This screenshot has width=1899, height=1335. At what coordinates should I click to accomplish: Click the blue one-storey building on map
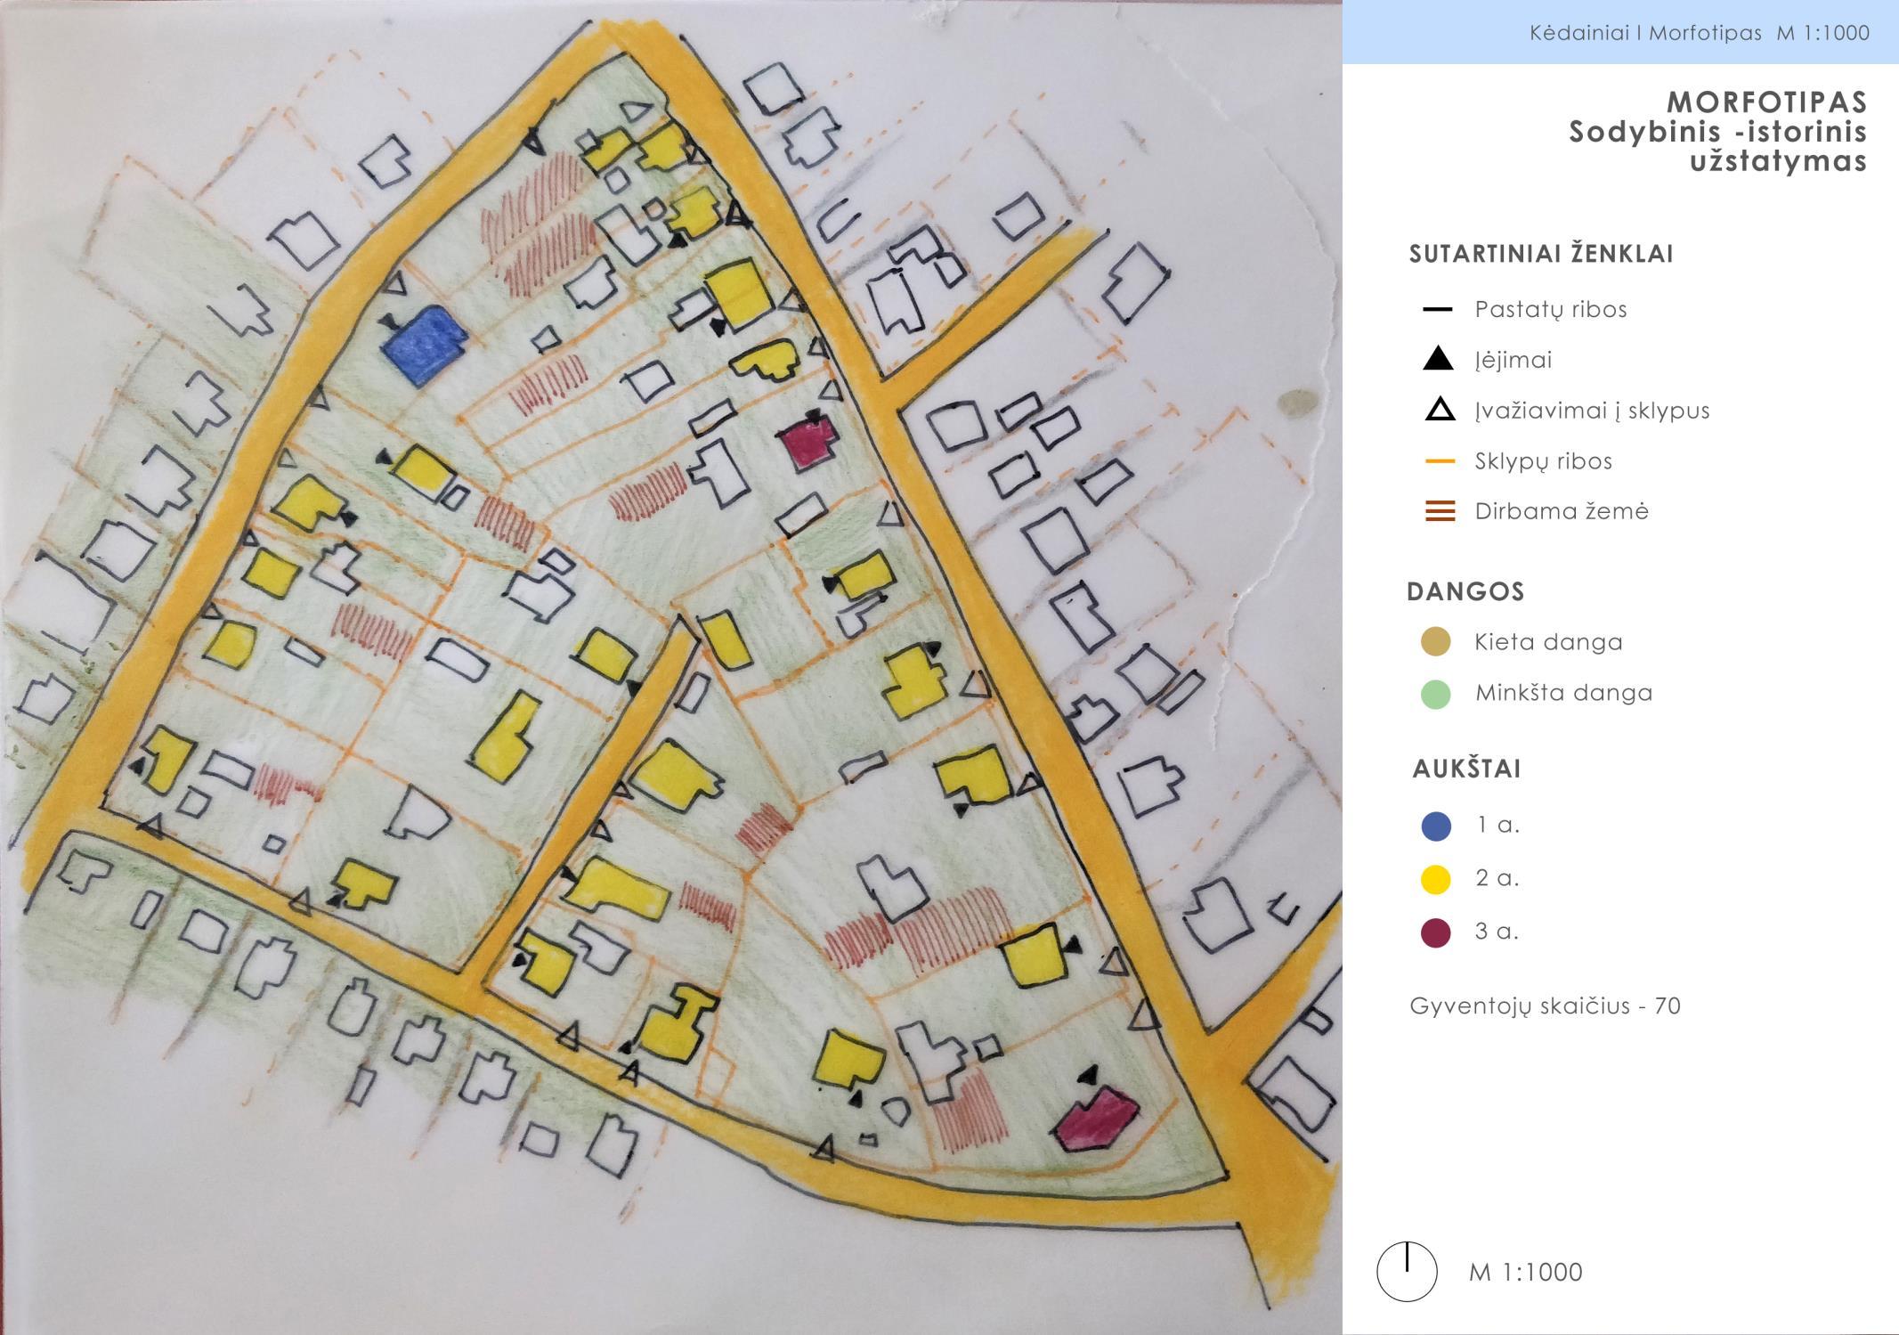(x=425, y=344)
